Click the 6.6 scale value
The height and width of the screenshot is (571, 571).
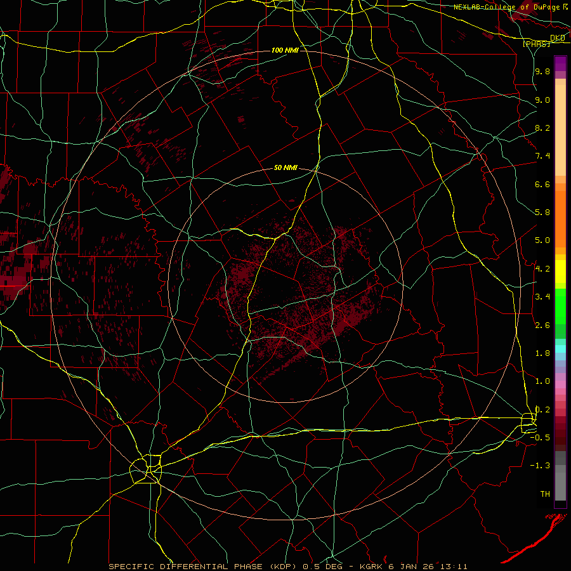[x=542, y=184]
